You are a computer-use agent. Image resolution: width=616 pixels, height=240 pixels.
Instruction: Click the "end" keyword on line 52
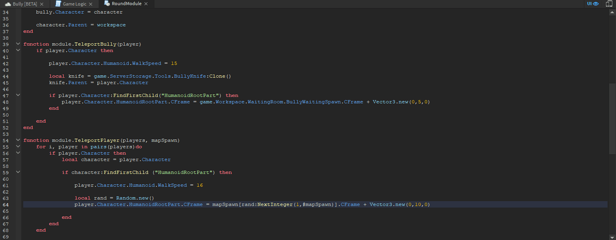pos(28,128)
